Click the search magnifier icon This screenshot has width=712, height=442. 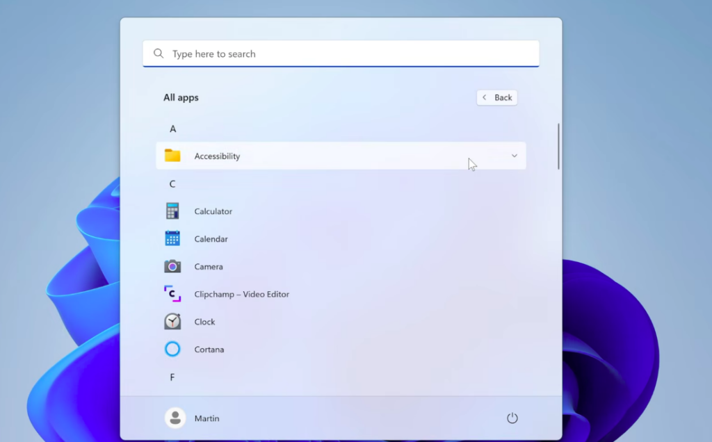click(159, 54)
